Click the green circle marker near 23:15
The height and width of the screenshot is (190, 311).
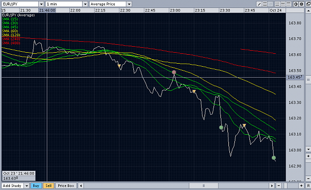point(221,127)
